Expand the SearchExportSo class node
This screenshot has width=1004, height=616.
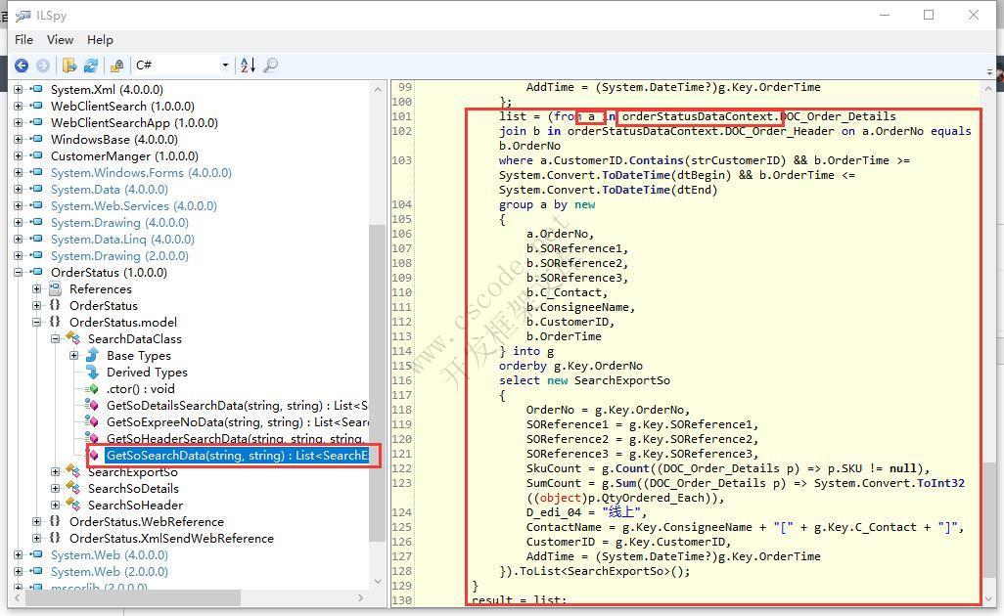coord(56,472)
